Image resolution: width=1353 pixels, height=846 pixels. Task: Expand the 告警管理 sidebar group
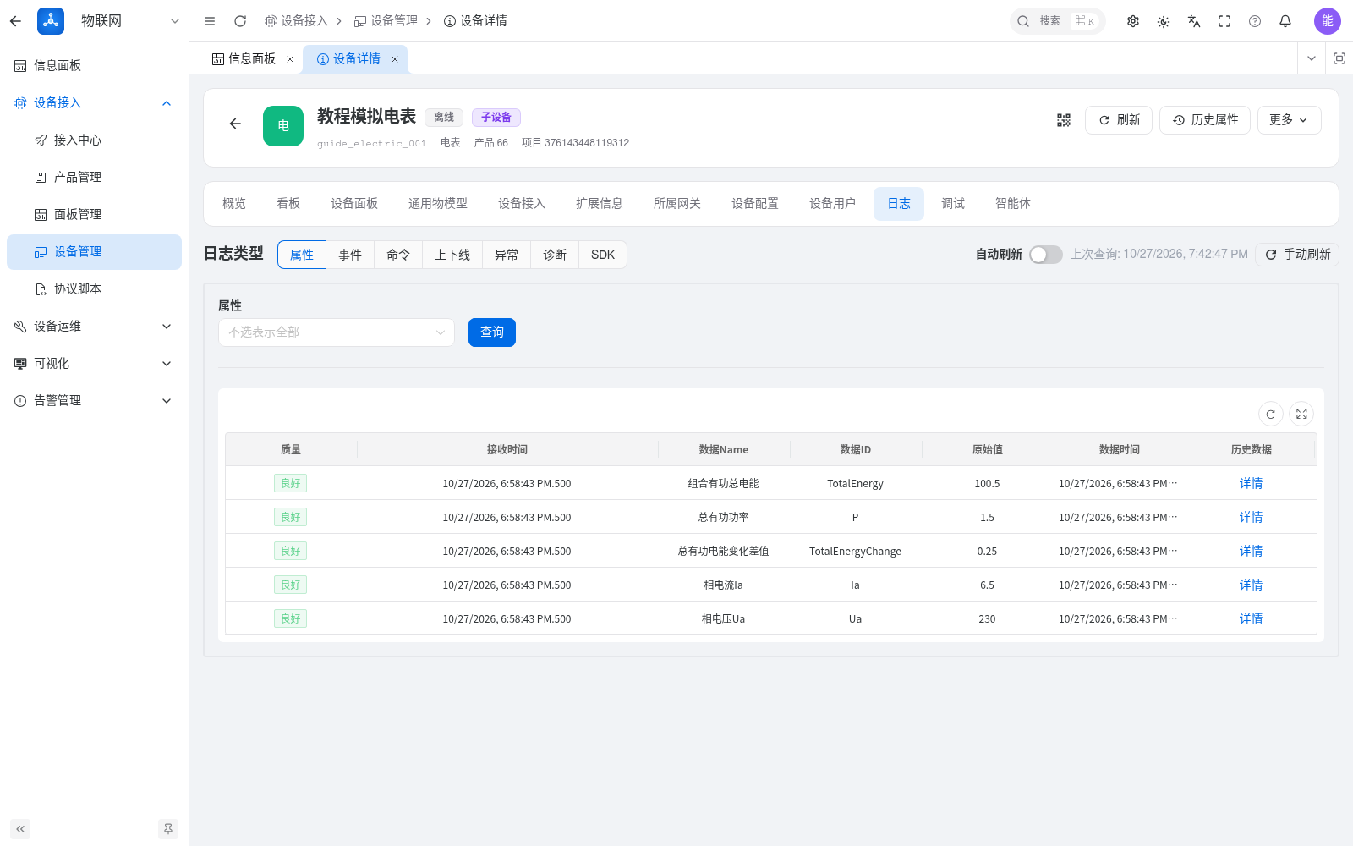click(94, 401)
